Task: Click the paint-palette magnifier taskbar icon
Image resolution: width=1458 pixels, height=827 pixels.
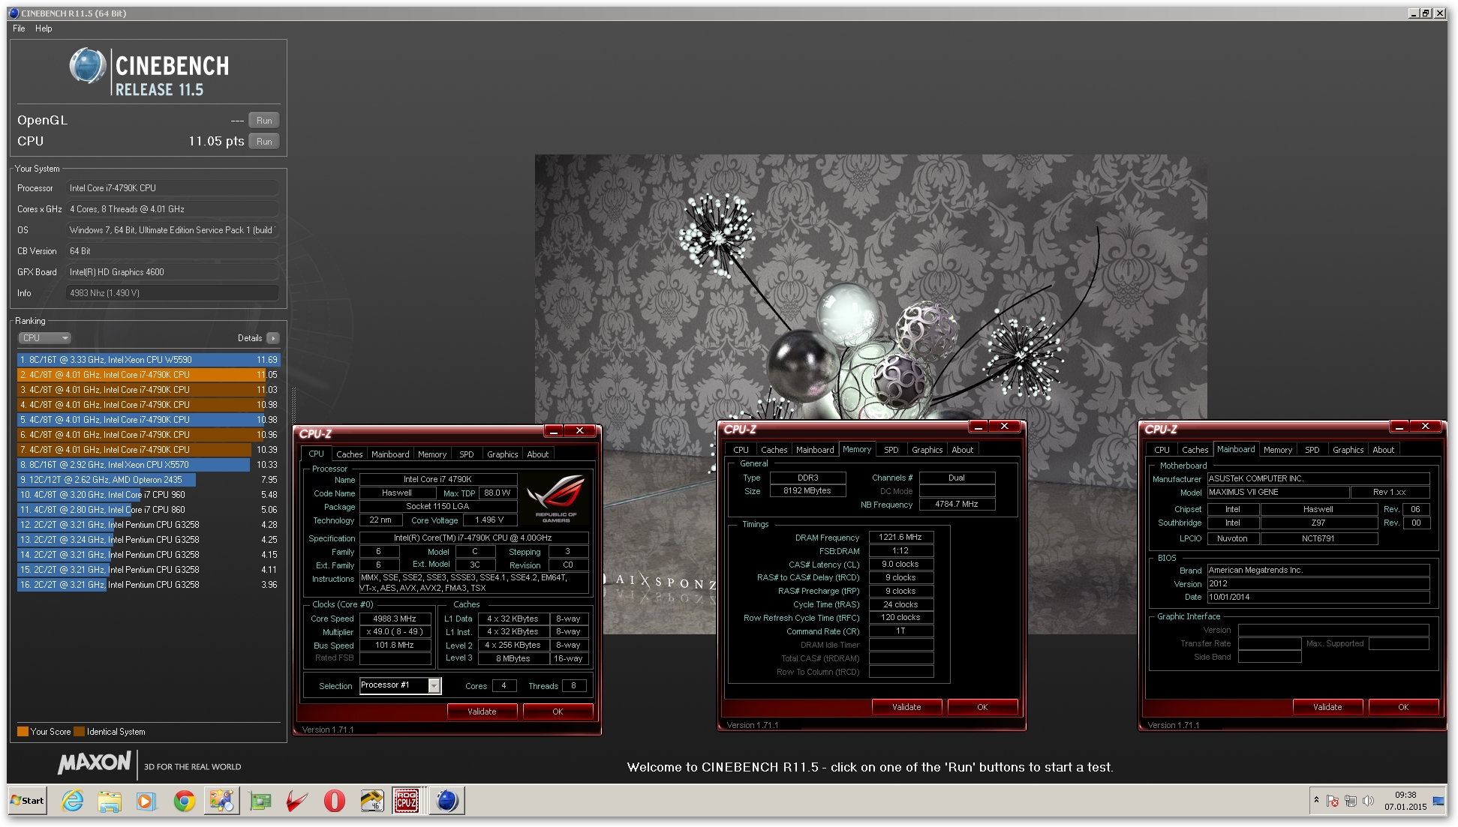Action: 222,801
